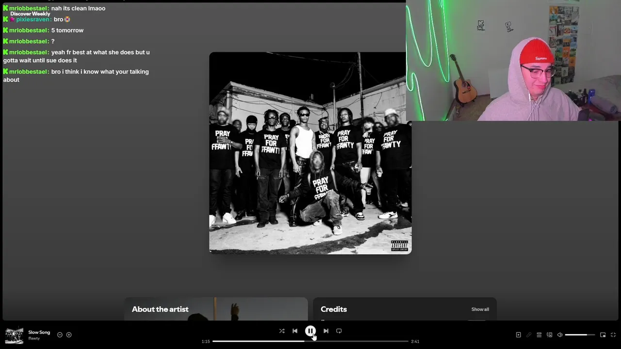Open the Slow Song title in the player bar

tap(39, 333)
